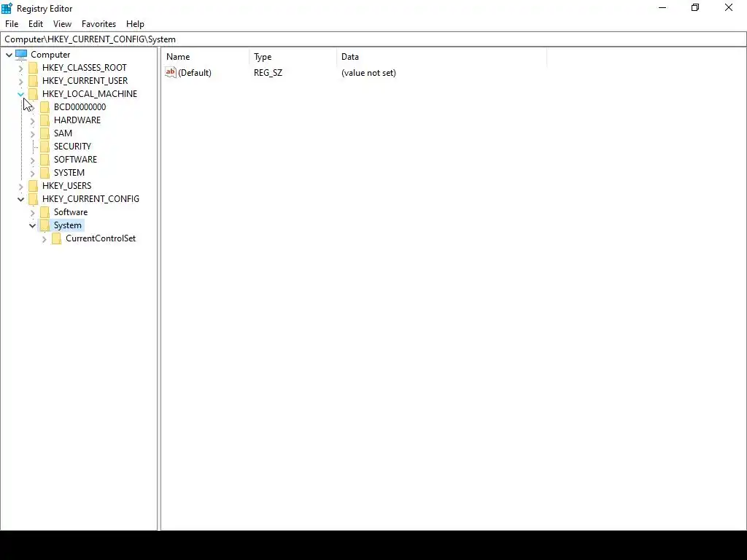Expand the Software key chevron under HKEY_CURRENT_CONFIG
The image size is (747, 560).
[x=32, y=212]
